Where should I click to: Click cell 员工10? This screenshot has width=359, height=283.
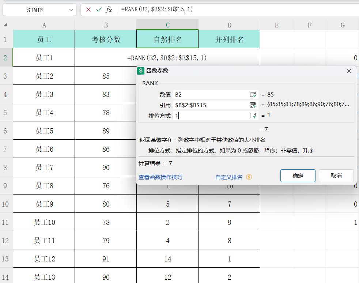44,222
